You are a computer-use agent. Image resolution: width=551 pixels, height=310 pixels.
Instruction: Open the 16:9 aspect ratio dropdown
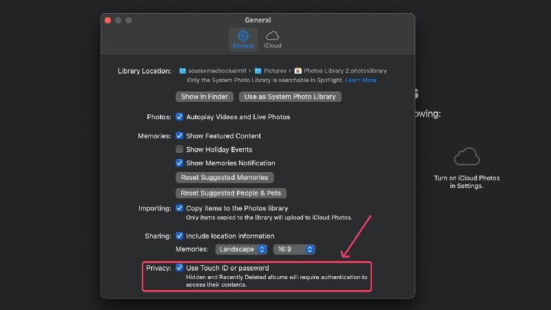pyautogui.click(x=294, y=249)
